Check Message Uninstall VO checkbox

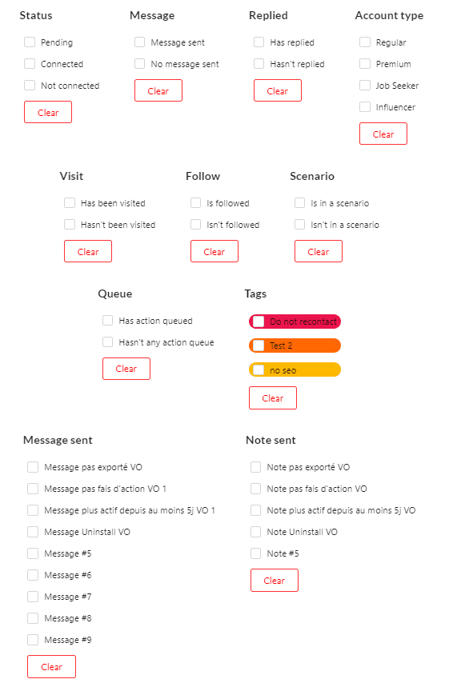33,532
